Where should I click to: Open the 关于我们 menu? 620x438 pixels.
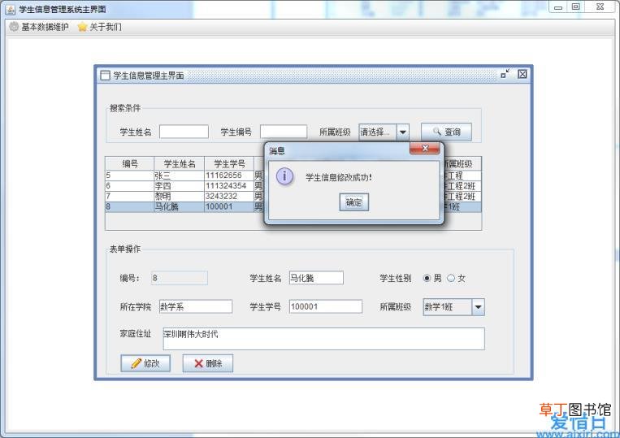click(x=100, y=27)
